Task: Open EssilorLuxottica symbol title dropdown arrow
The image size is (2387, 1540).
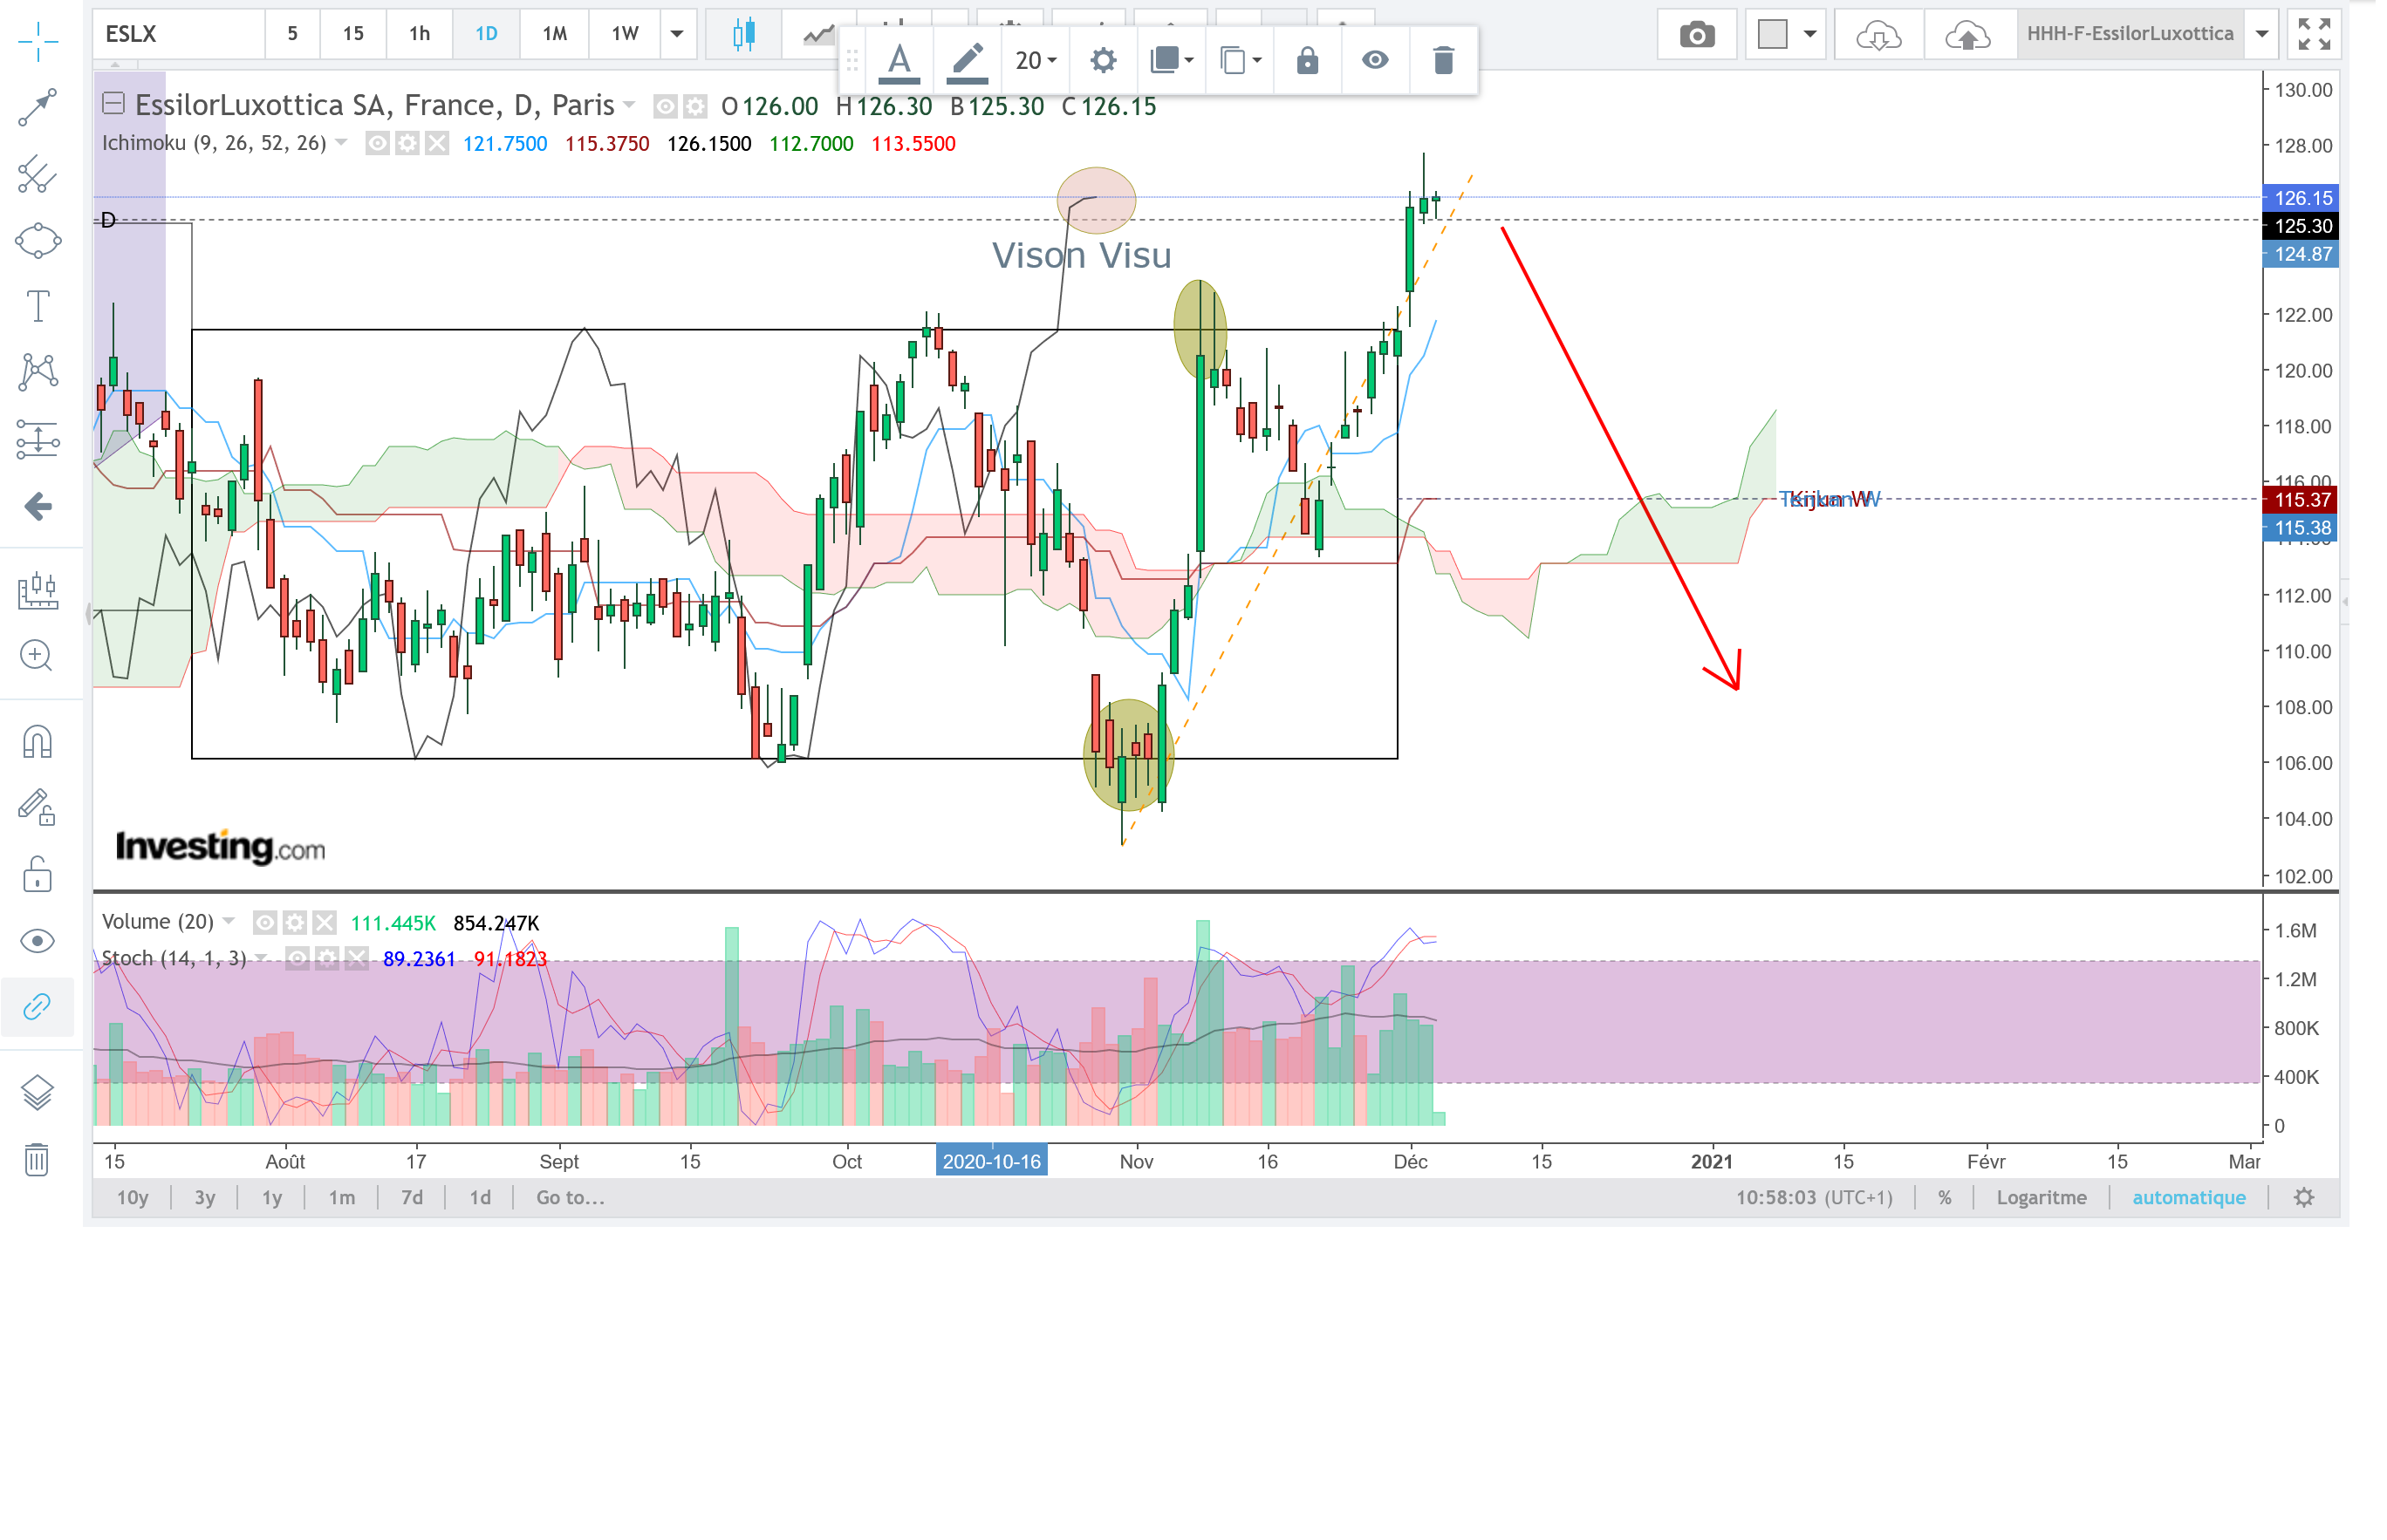Action: (x=629, y=105)
